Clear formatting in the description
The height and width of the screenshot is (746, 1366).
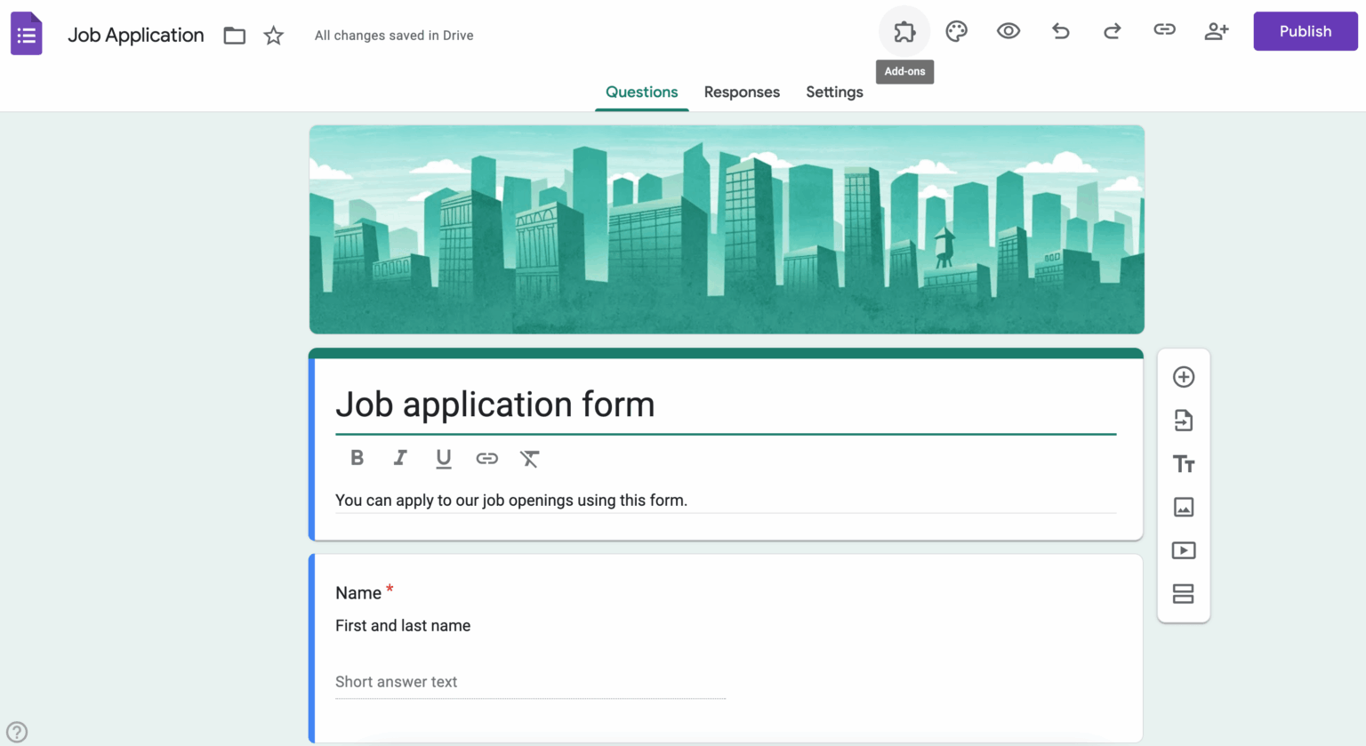tap(530, 458)
